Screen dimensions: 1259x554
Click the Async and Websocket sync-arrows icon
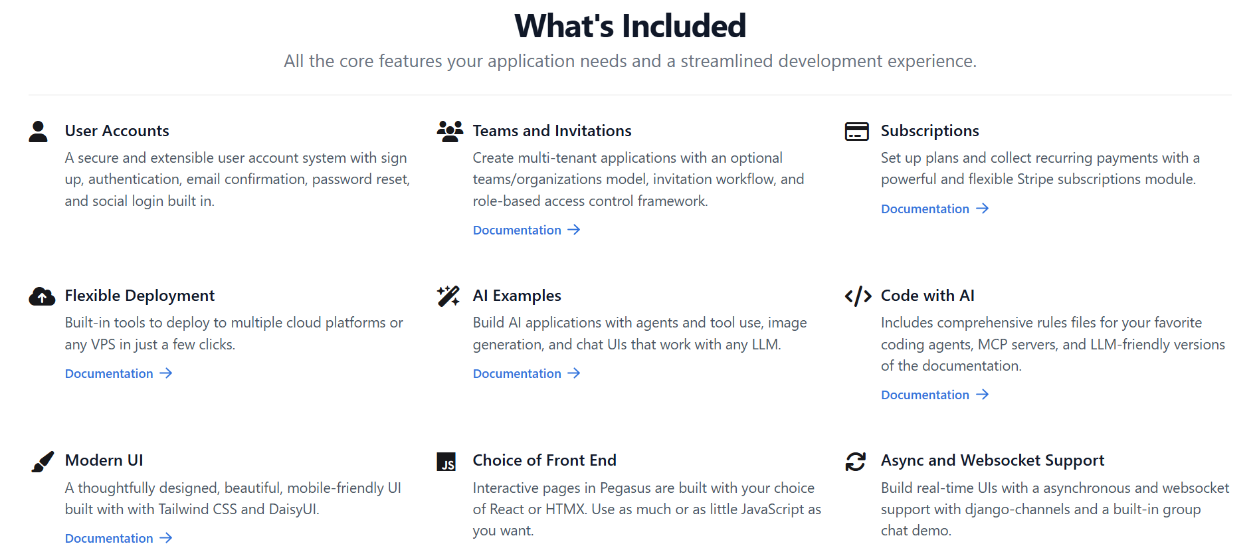pos(857,460)
